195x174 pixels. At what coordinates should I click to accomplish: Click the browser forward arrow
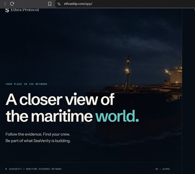(5, 4)
